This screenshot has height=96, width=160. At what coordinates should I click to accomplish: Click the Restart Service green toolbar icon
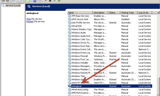(59, 1)
